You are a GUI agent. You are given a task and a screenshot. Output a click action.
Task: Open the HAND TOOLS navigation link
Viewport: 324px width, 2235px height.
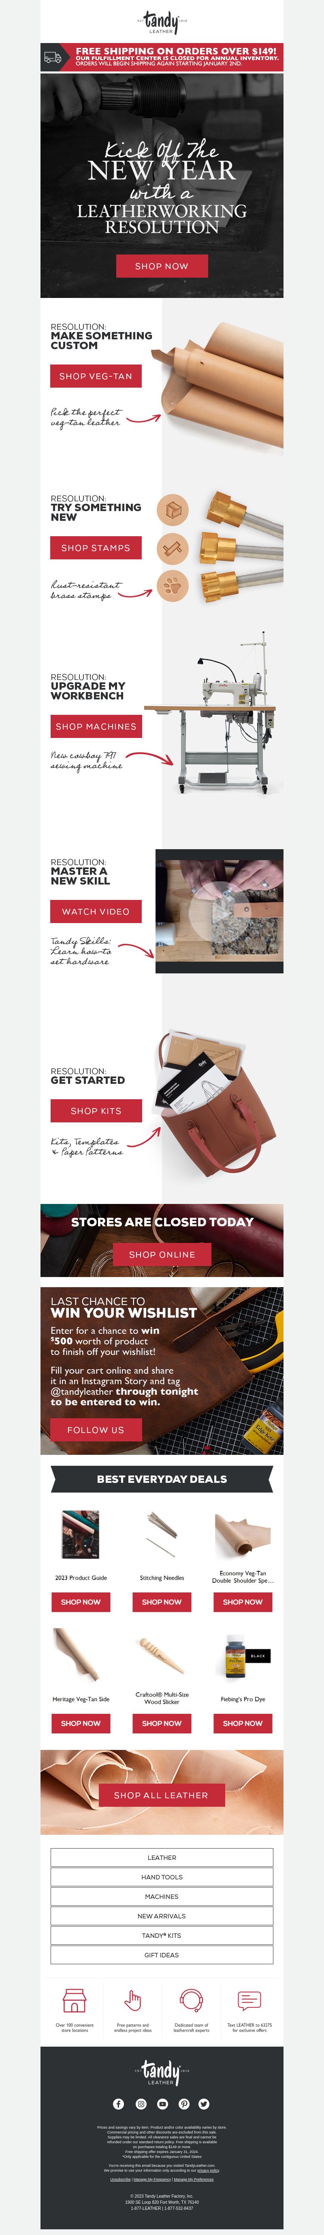tap(162, 1877)
